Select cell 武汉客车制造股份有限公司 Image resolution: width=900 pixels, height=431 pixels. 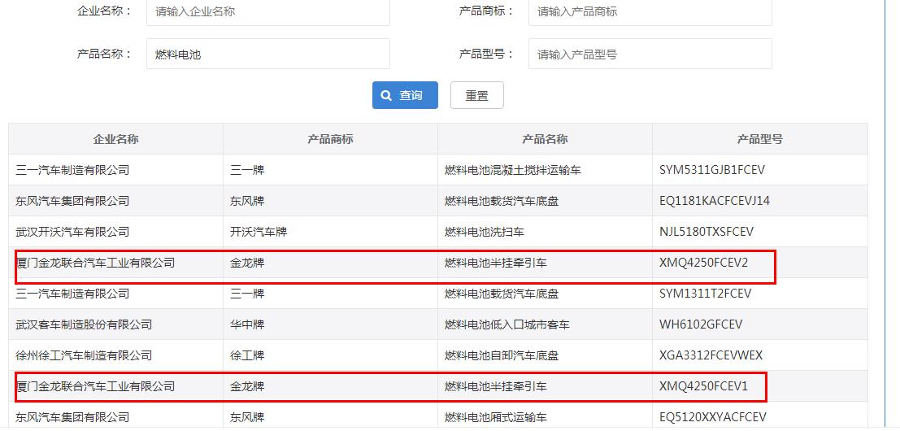tap(116, 324)
